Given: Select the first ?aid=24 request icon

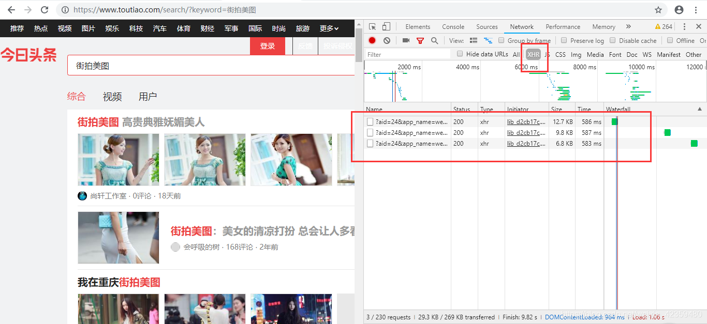Looking at the screenshot, I should pyautogui.click(x=370, y=122).
